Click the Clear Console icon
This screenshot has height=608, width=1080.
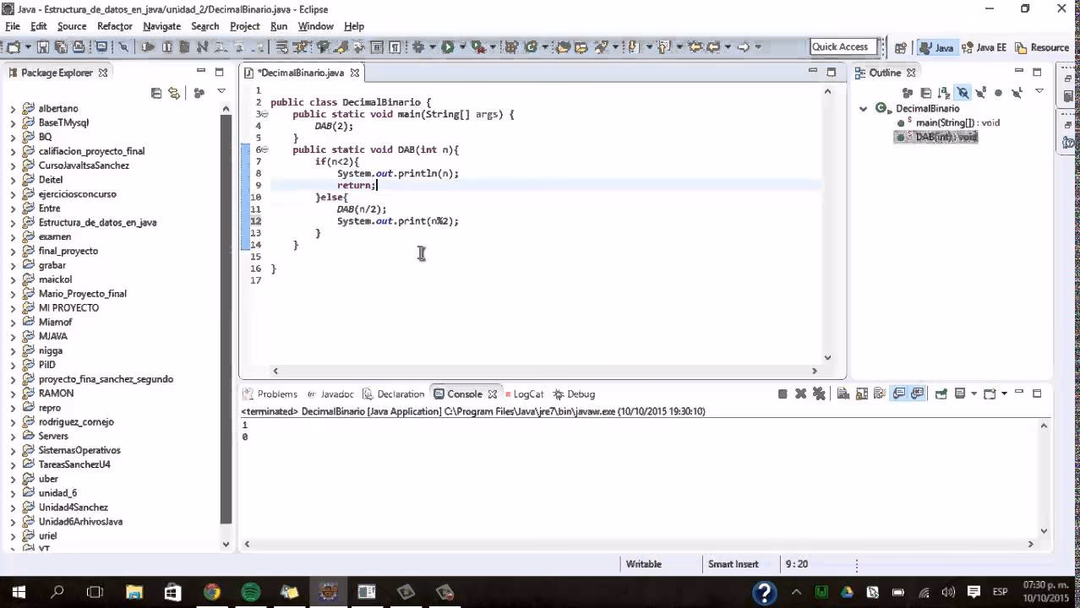click(x=843, y=394)
